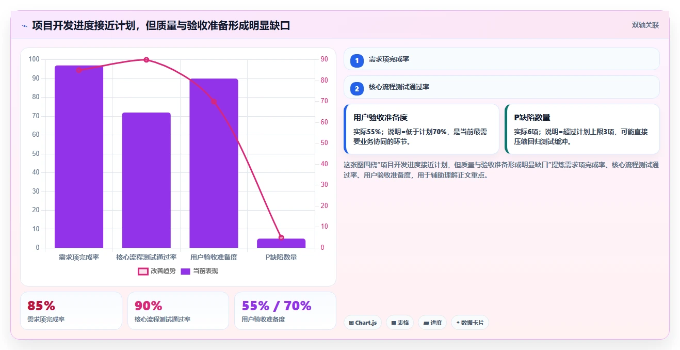Image resolution: width=680 pixels, height=350 pixels.
Task: Click the 双轴关联 label in header
Action: [645, 25]
